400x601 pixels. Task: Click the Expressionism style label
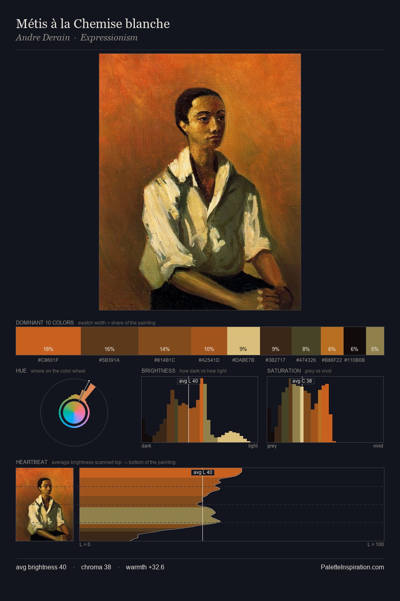[109, 38]
